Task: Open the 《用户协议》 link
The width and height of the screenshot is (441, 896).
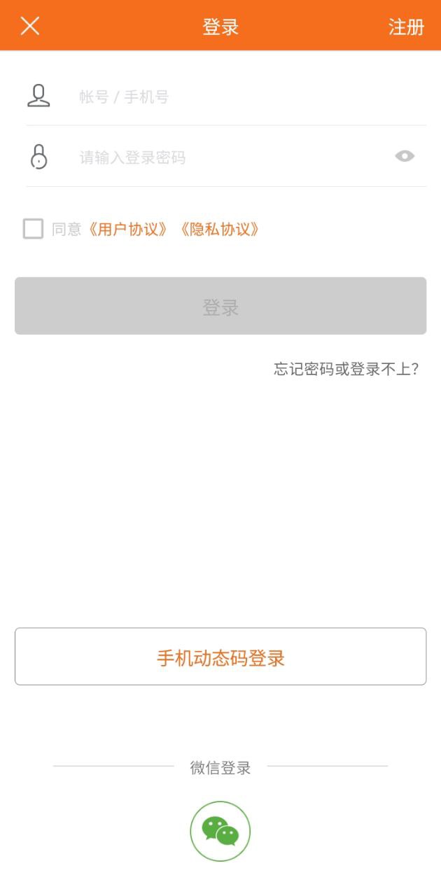Action: [128, 229]
